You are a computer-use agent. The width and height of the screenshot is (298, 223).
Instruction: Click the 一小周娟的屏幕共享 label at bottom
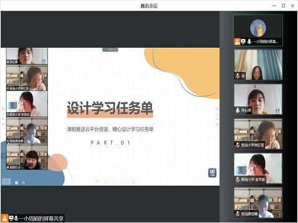tap(42, 219)
